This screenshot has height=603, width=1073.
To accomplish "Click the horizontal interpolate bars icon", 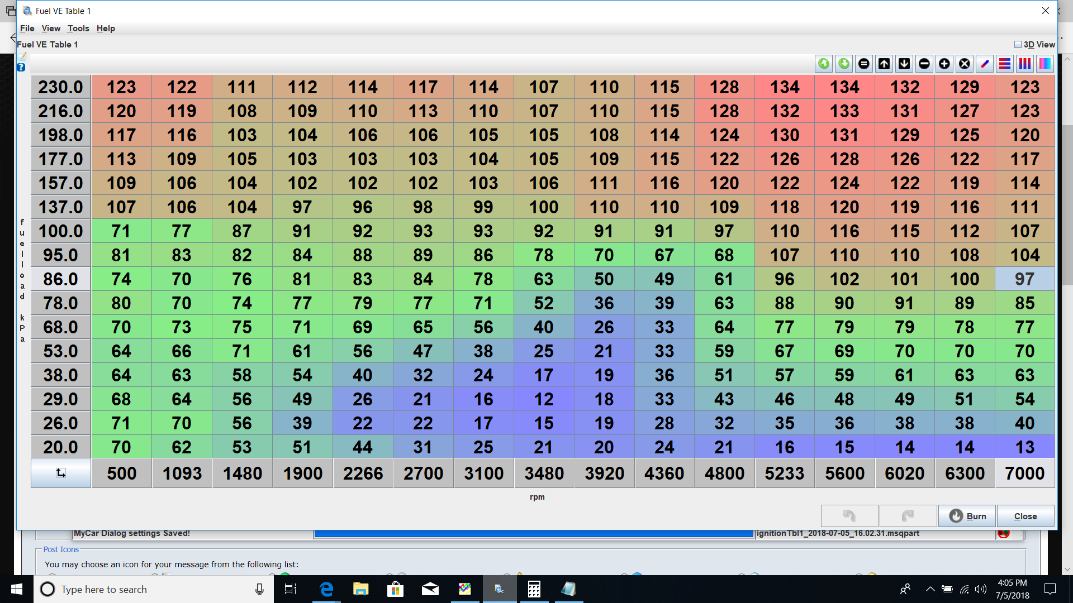I will [x=1005, y=64].
